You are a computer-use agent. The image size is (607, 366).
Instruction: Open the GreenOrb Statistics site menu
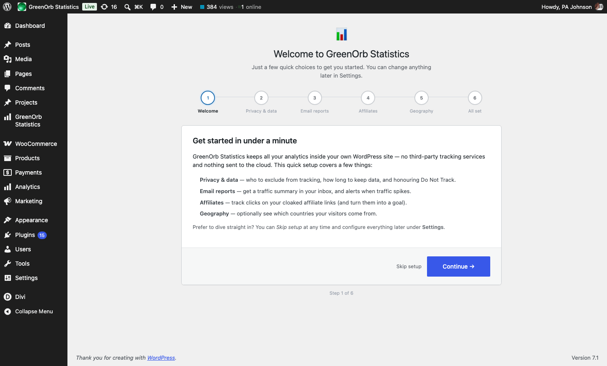[x=48, y=7]
